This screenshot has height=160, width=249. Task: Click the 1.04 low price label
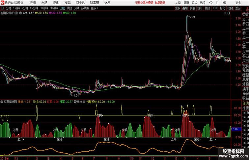pos(76,96)
